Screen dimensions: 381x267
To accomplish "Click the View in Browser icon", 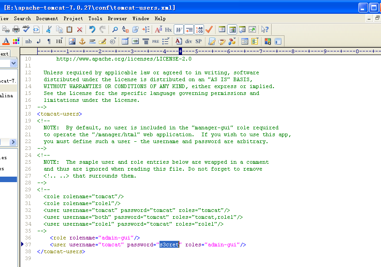I will [36, 29].
